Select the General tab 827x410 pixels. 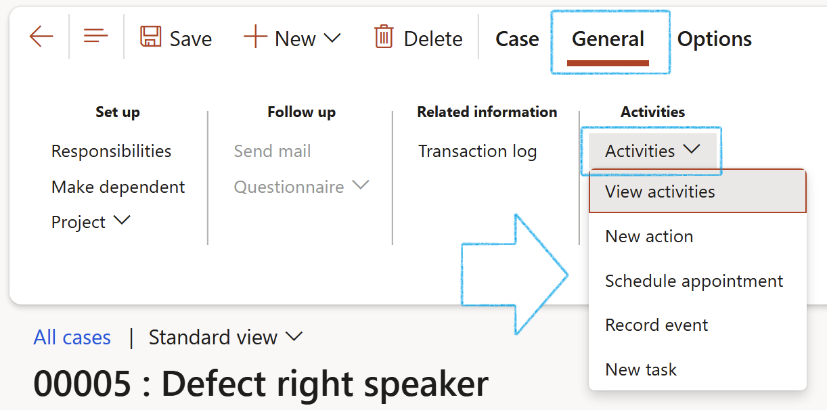pos(608,39)
